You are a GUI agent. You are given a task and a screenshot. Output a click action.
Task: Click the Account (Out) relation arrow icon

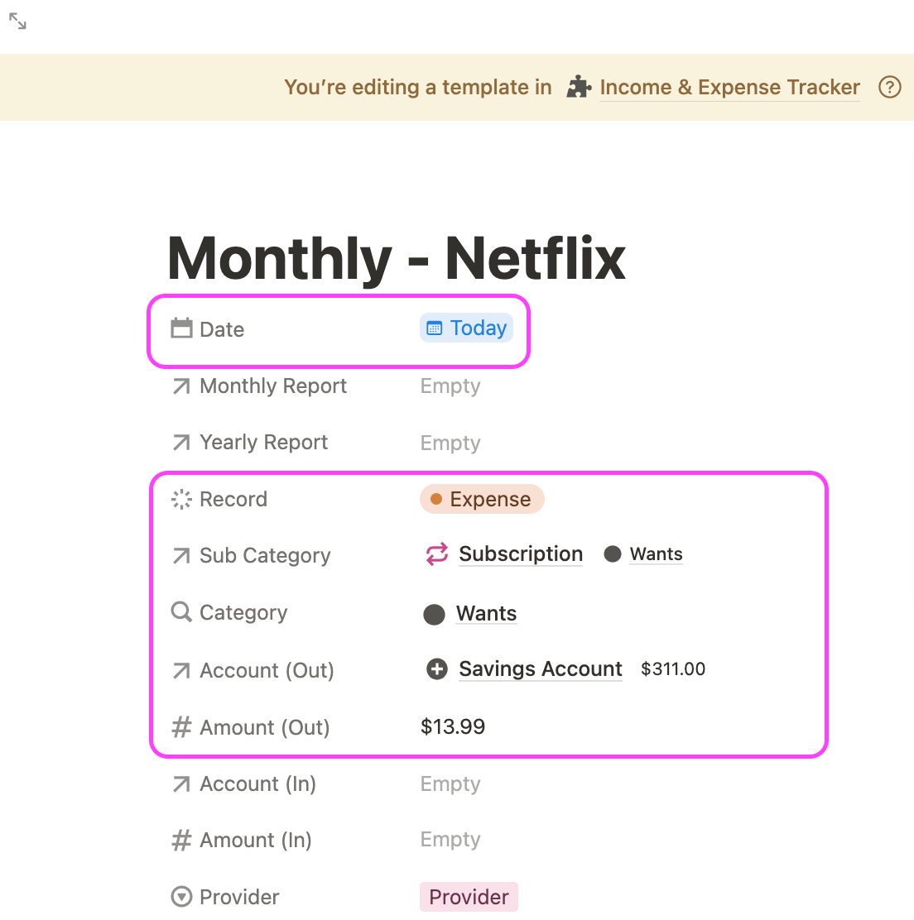coord(181,670)
